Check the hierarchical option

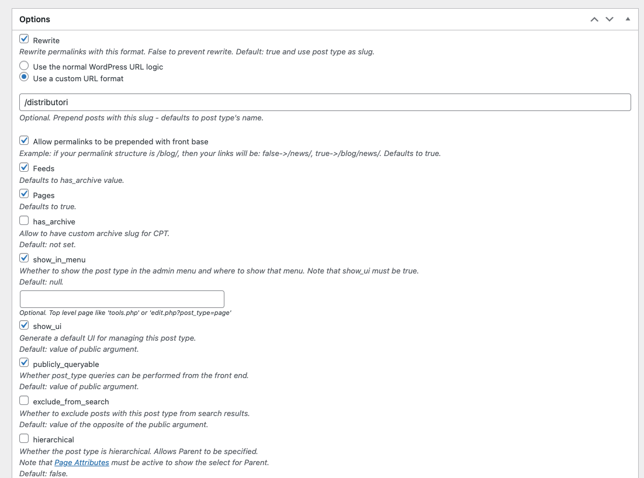24,439
